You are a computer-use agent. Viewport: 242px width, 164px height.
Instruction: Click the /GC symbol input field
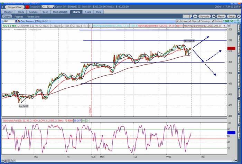[9, 21]
